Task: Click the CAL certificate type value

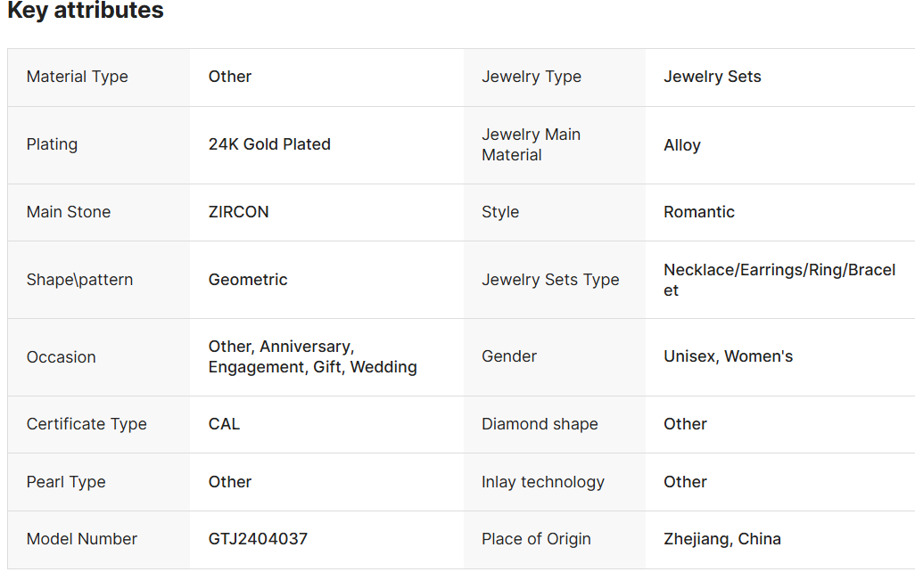Action: [224, 424]
